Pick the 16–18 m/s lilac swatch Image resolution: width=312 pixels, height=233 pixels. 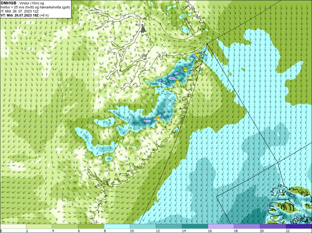coord(221,226)
